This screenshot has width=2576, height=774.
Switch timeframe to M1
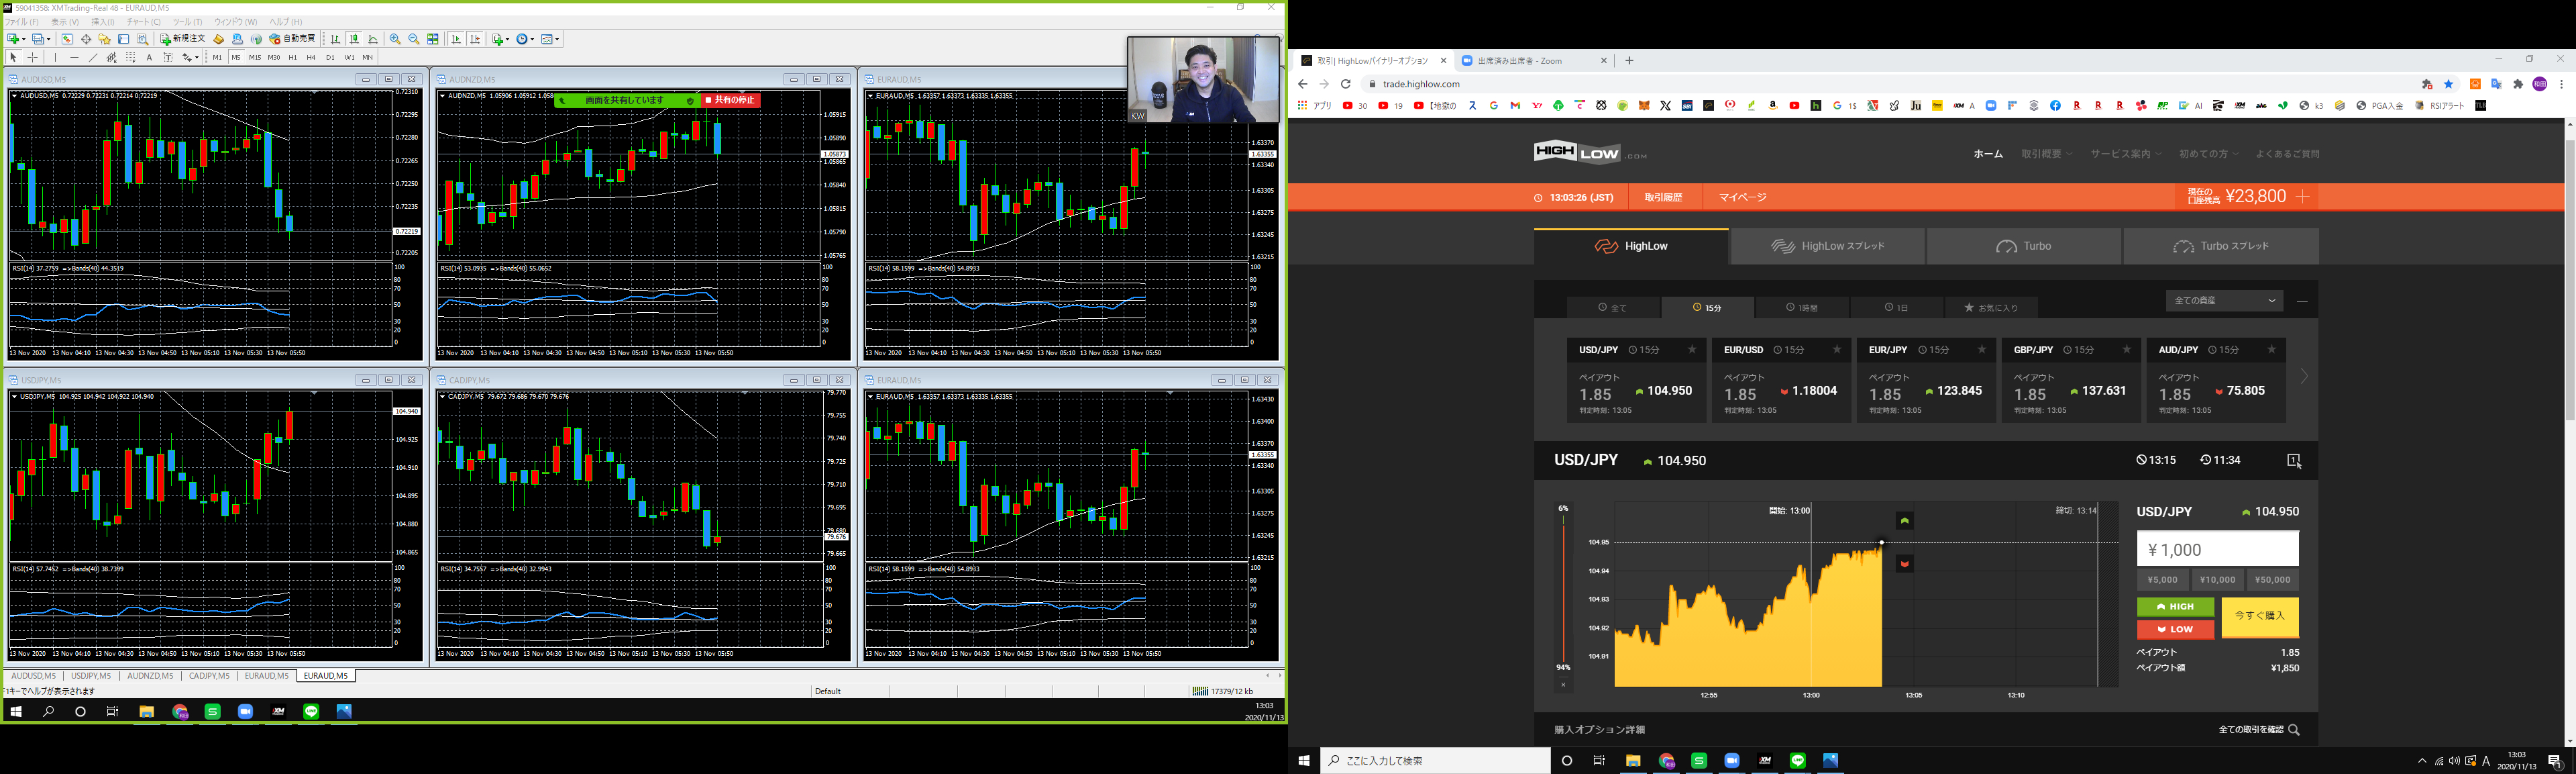point(217,57)
